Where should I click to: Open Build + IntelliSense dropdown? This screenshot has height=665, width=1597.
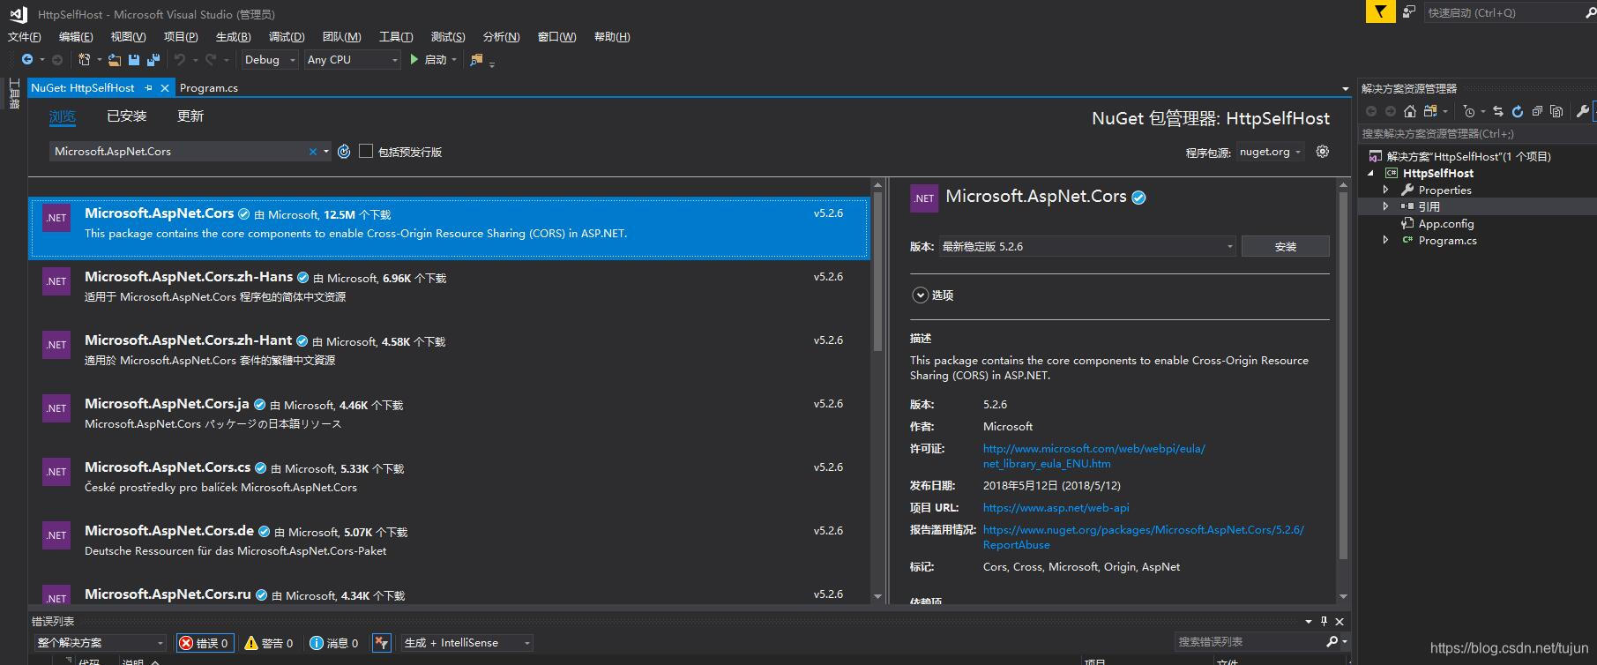click(x=467, y=643)
